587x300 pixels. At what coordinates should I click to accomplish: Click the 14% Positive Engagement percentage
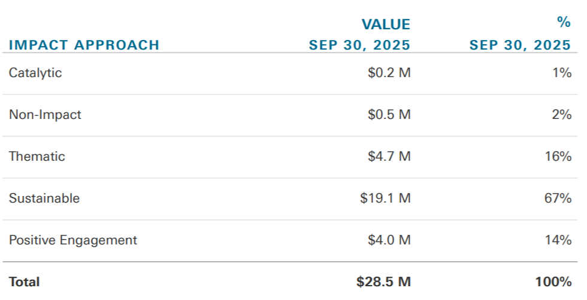point(558,240)
